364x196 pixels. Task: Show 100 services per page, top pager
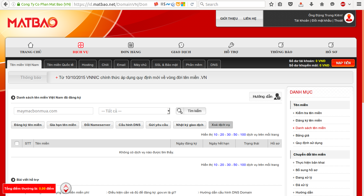pos(243,135)
